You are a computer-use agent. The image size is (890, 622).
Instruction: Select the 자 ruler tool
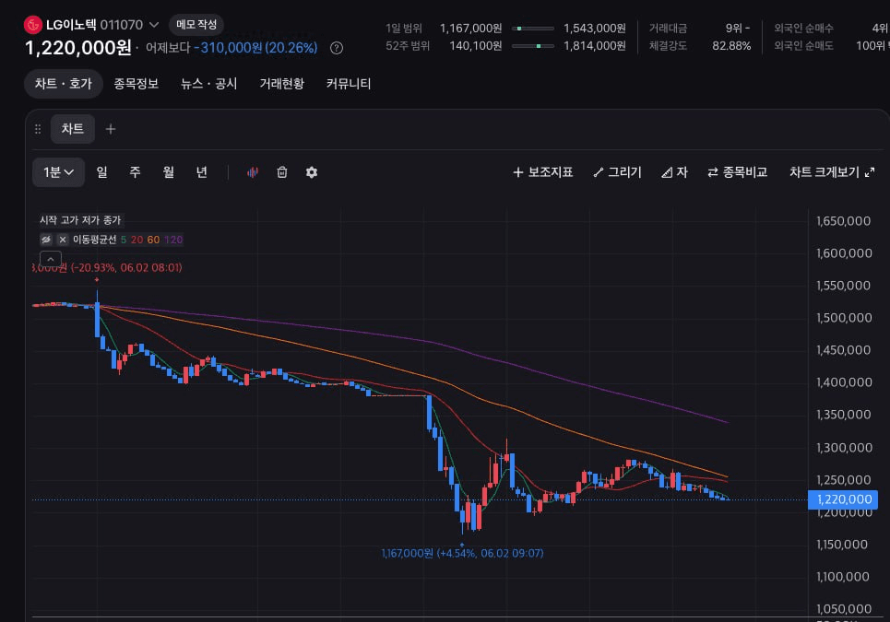(x=674, y=172)
